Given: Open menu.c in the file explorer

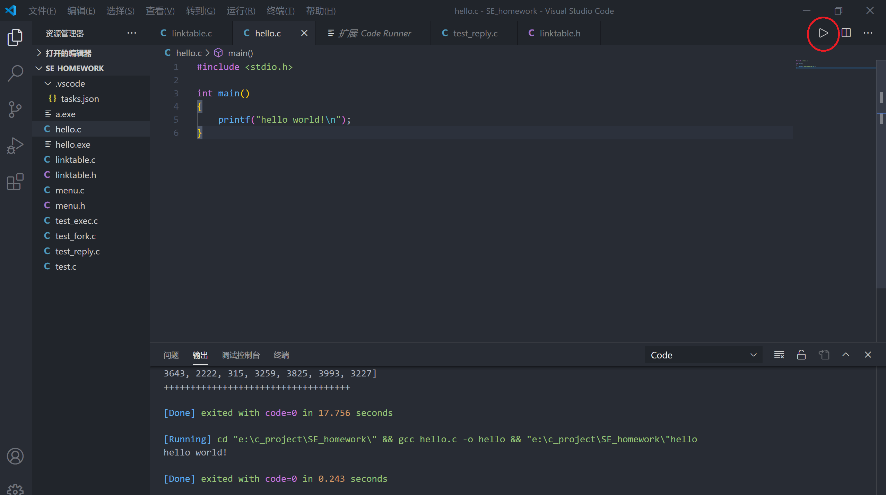Looking at the screenshot, I should click(70, 190).
